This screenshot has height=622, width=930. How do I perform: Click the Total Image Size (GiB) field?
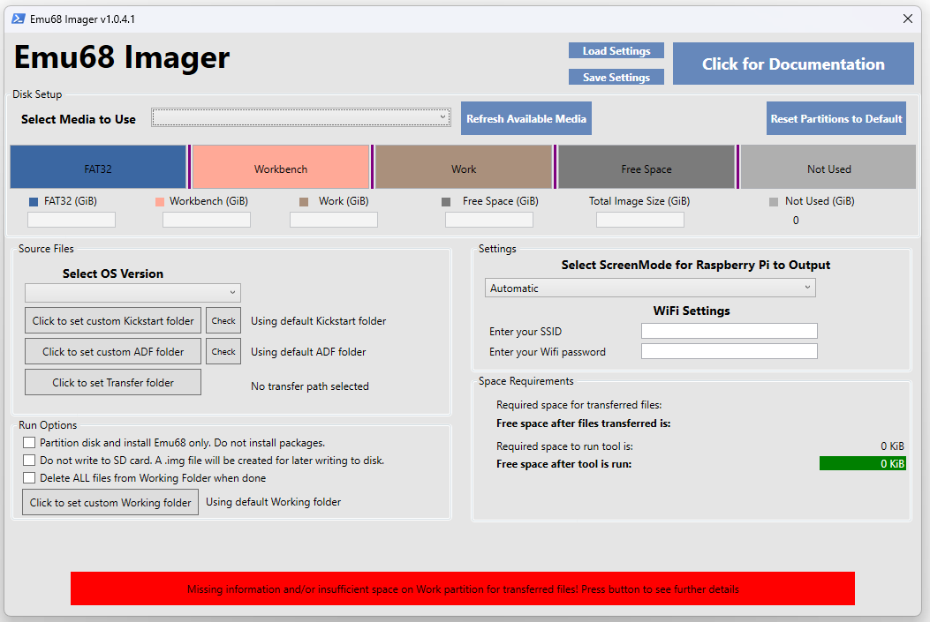click(x=640, y=220)
